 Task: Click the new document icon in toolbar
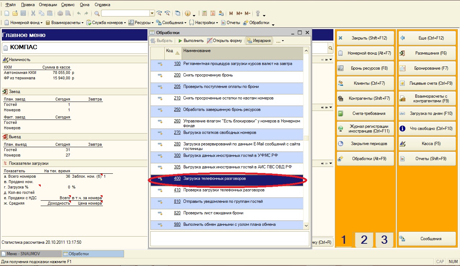(x=6, y=13)
